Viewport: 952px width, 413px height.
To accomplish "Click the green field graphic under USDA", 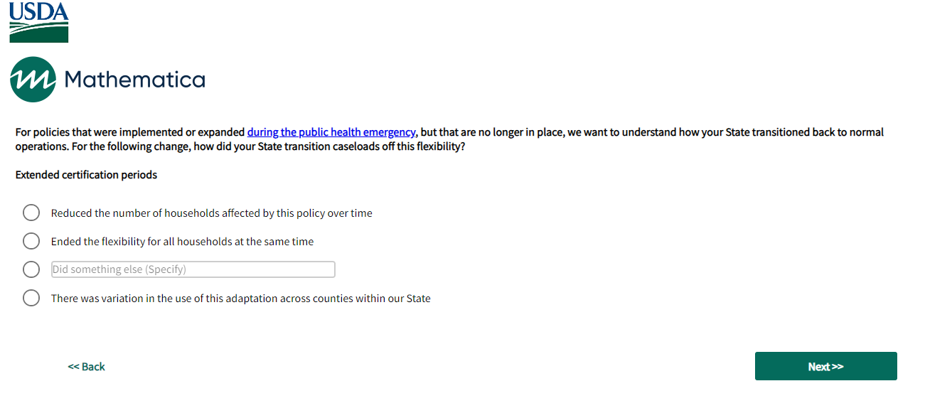I will 38,32.
